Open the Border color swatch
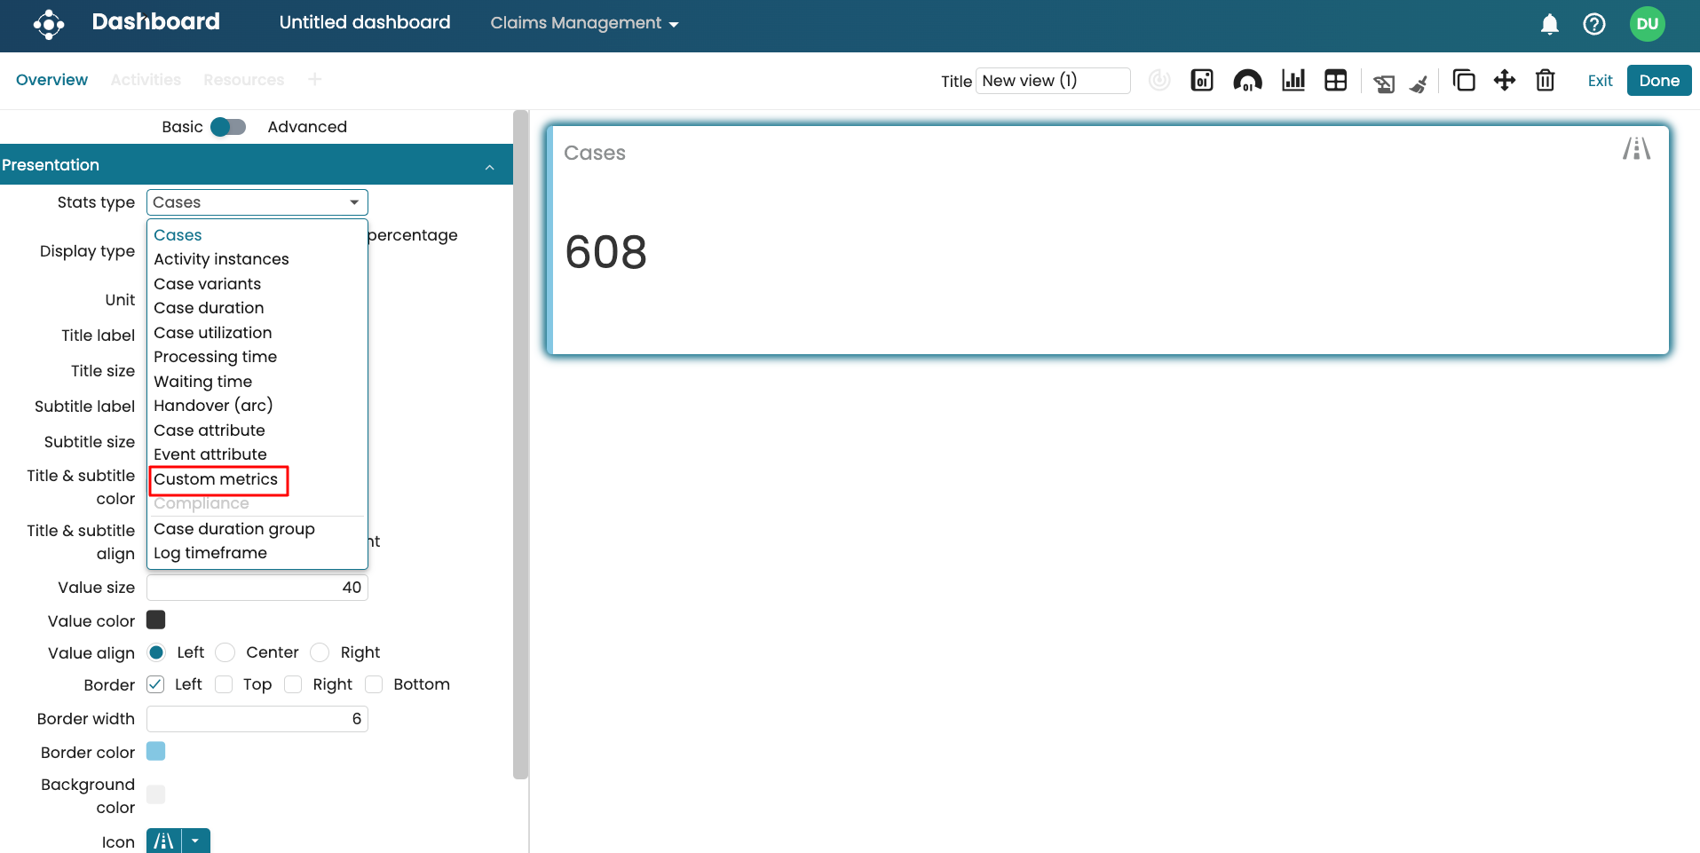 (156, 752)
